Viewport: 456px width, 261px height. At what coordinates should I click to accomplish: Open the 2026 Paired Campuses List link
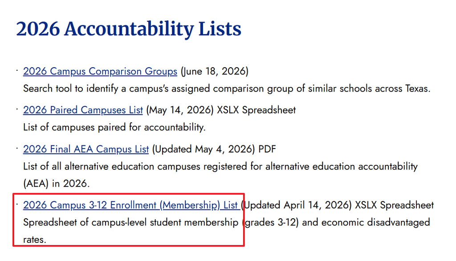[x=83, y=110]
